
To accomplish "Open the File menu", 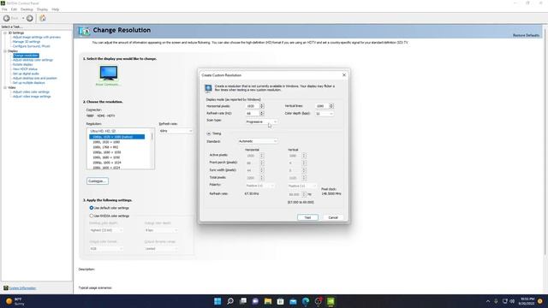I will pos(4,9).
